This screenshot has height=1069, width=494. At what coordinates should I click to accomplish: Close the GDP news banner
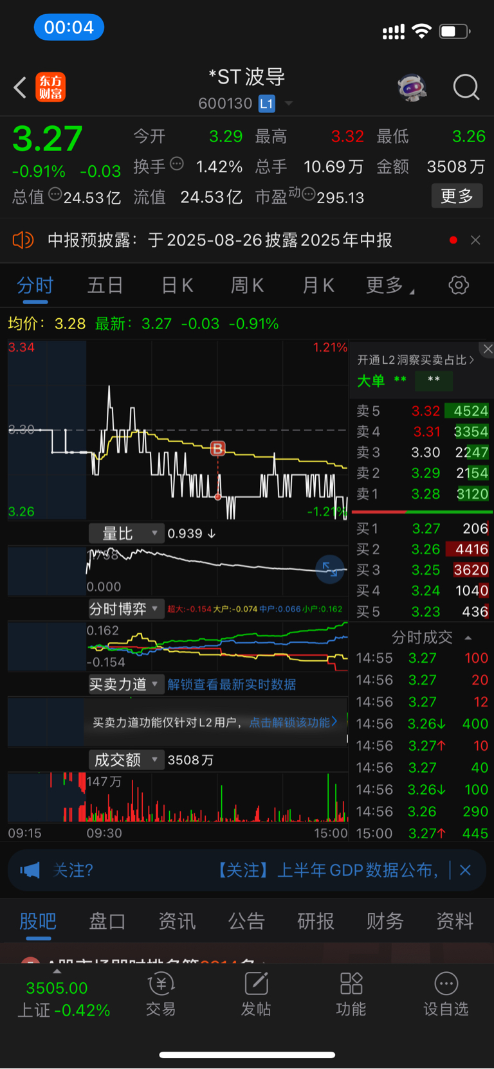(465, 870)
